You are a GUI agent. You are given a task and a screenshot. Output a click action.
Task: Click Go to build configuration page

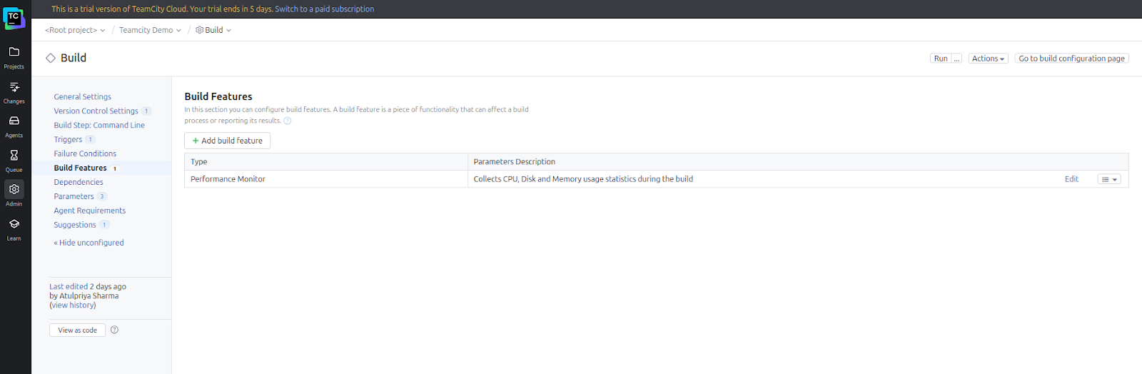[x=1071, y=59]
